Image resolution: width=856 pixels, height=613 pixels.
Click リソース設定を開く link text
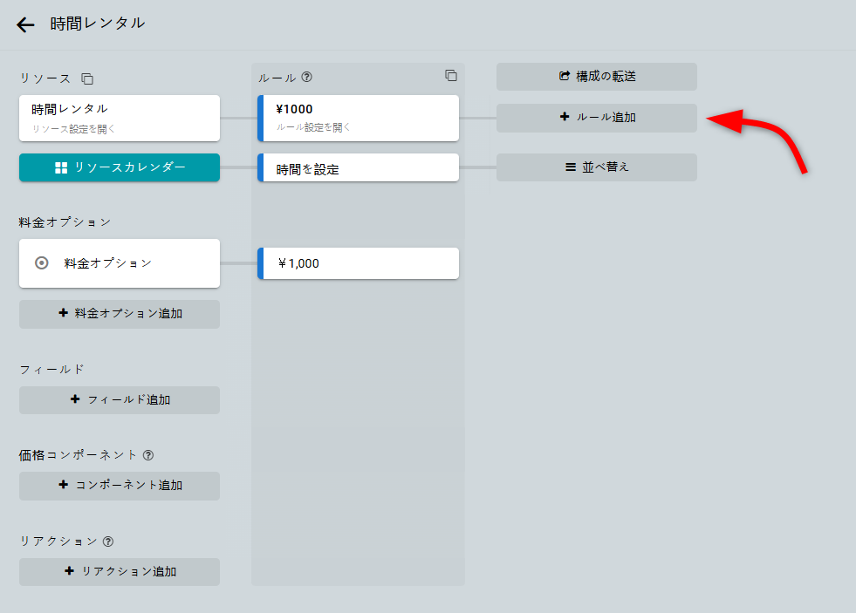pos(74,128)
